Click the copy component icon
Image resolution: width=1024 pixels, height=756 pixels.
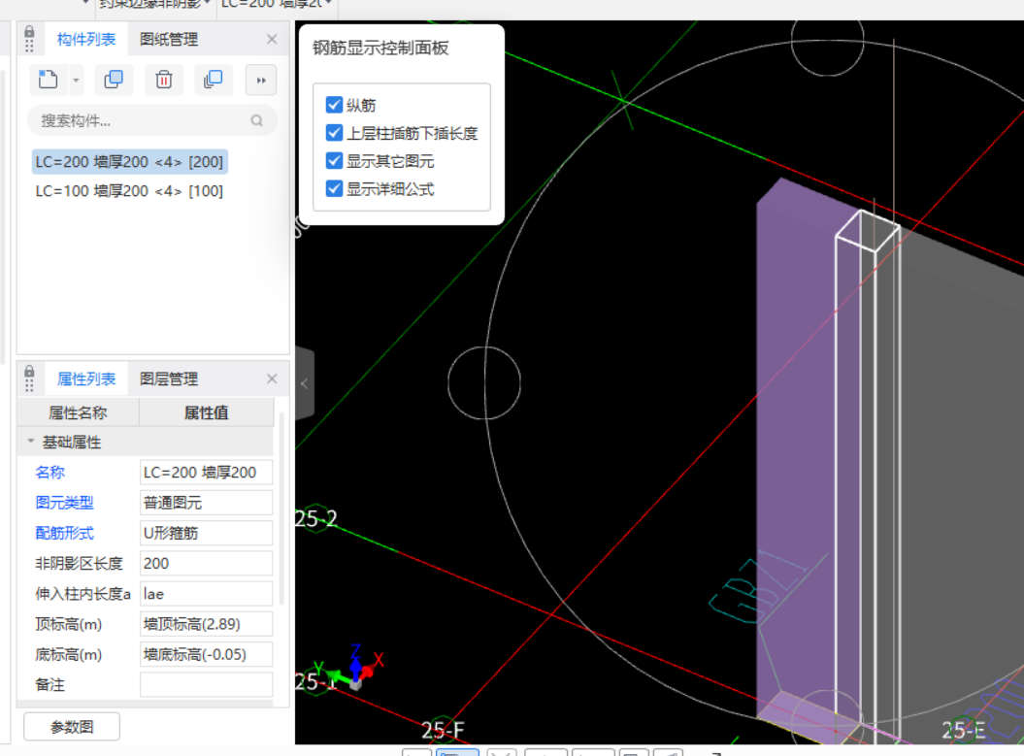(x=114, y=80)
